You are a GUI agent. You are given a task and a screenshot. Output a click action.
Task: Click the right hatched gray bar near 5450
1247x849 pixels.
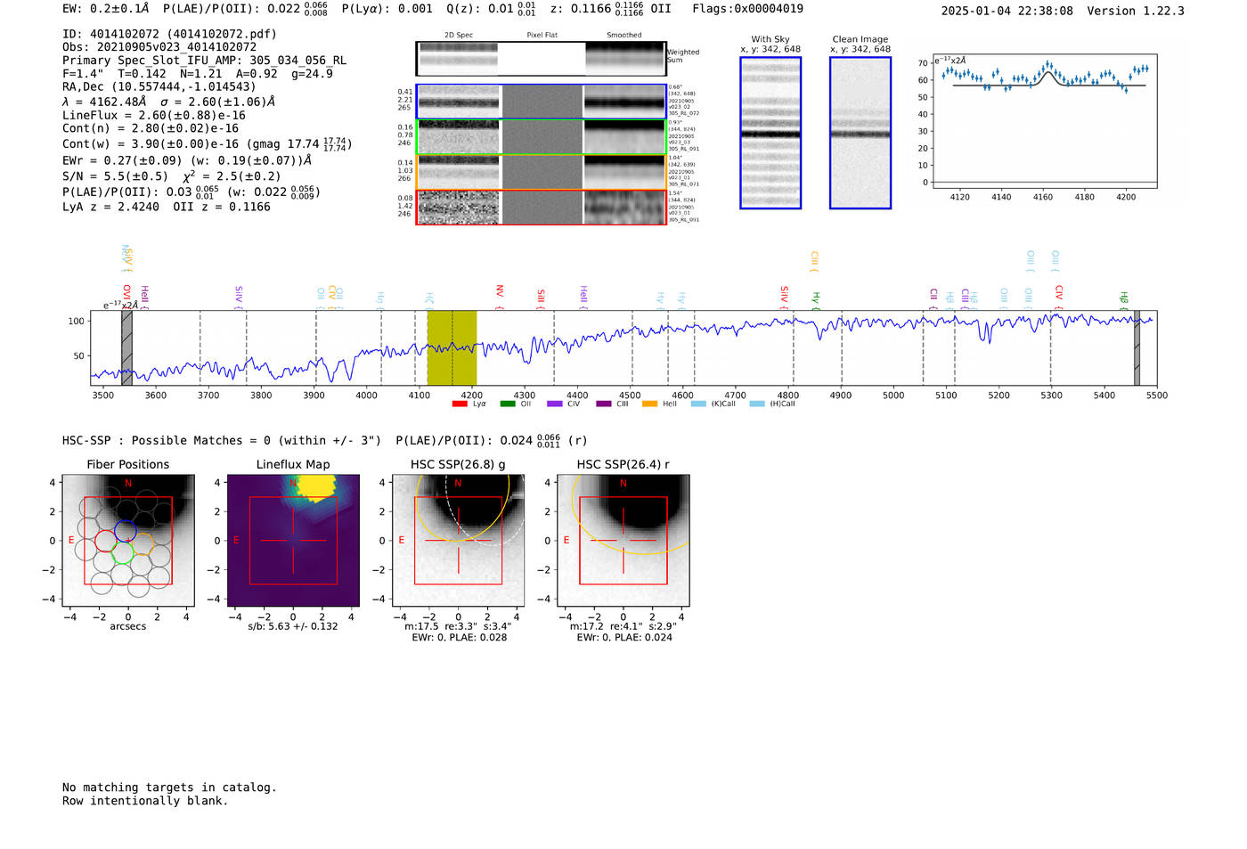[x=1137, y=348]
